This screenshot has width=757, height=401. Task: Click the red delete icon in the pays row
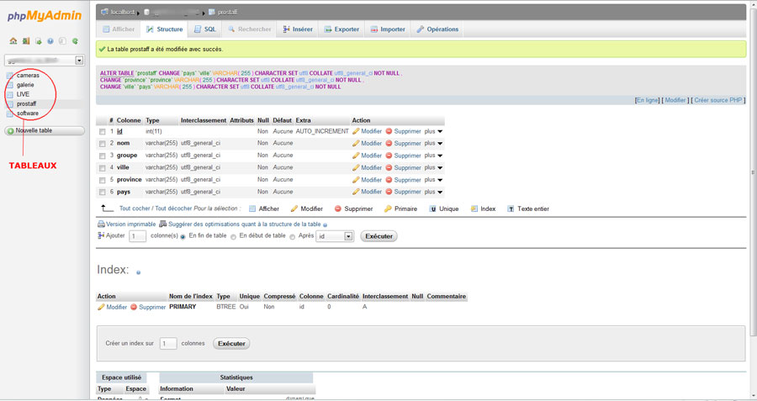pyautogui.click(x=389, y=192)
